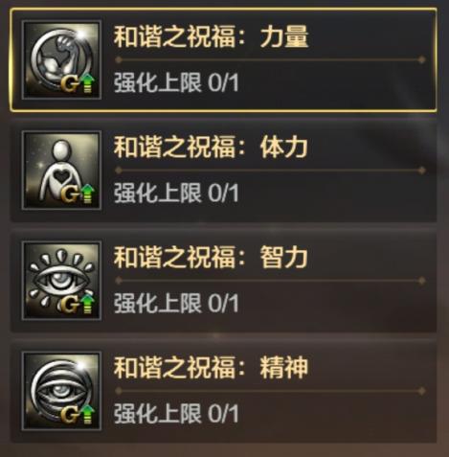Click the radiant eye 智力 blessing icon
Screen dimensions: 449x457
61,281
